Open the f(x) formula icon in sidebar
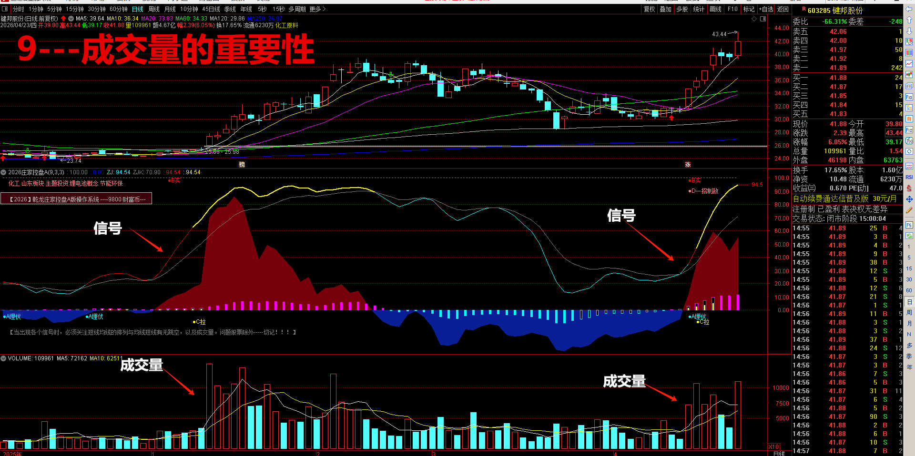 pyautogui.click(x=909, y=140)
